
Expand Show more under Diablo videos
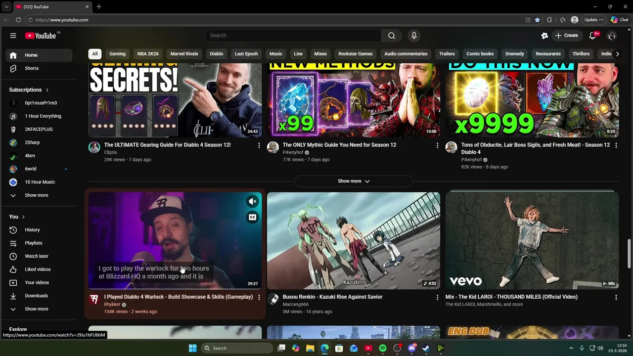click(354, 181)
